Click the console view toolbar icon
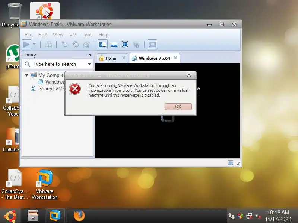Image resolution: width=298 pixels, height=223 pixels. coord(152,45)
